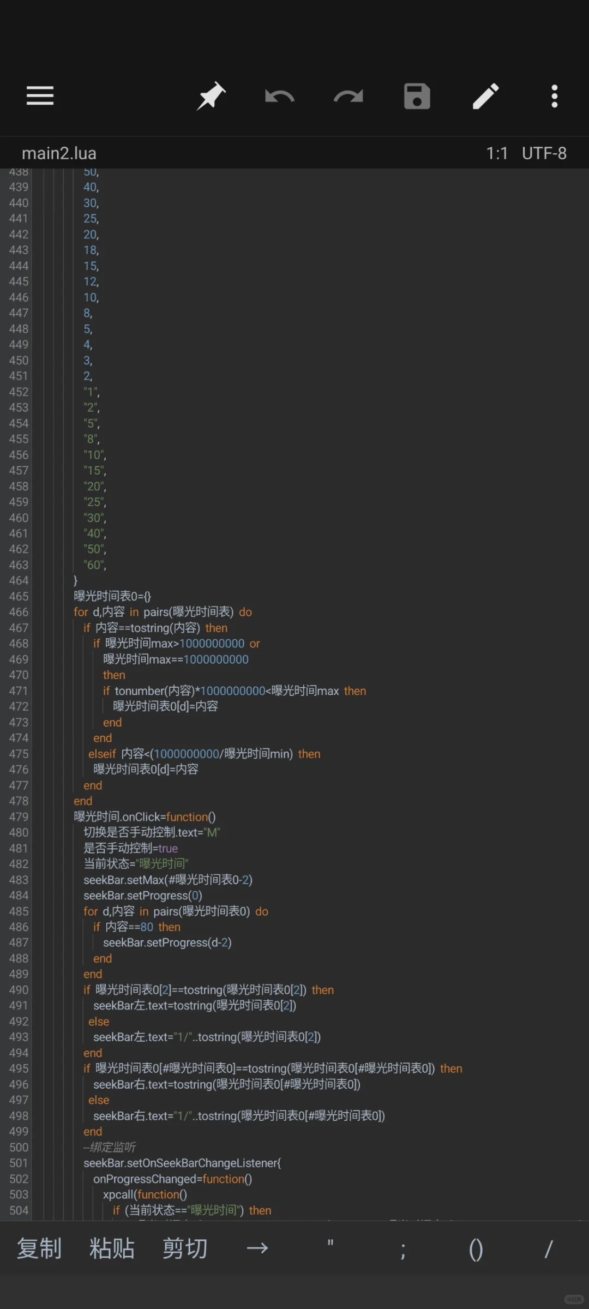
Task: Click the value "30", on line 460
Action: tap(95, 518)
